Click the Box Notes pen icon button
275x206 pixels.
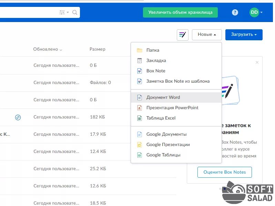(x=183, y=35)
